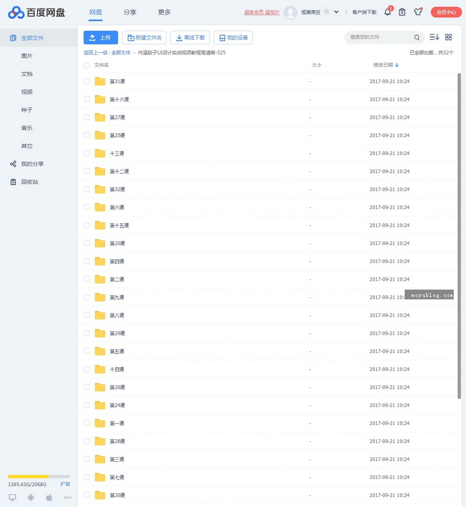The width and height of the screenshot is (466, 507).
Task: Check the box for 第八课
Action: [87, 315]
